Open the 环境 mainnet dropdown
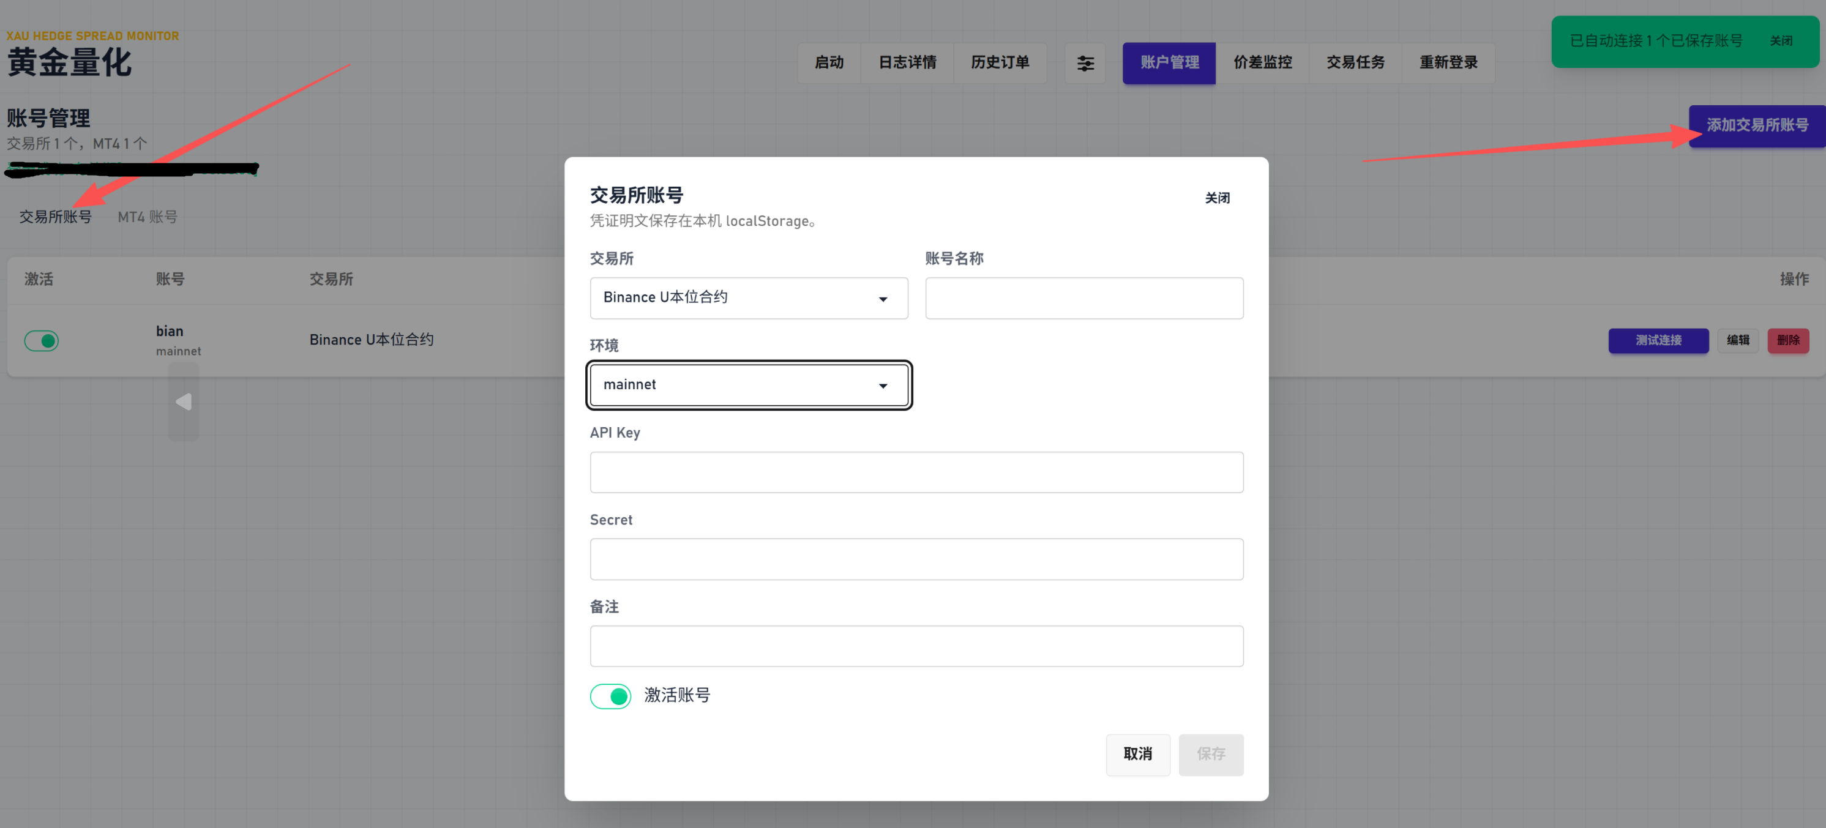Image resolution: width=1826 pixels, height=828 pixels. point(749,385)
